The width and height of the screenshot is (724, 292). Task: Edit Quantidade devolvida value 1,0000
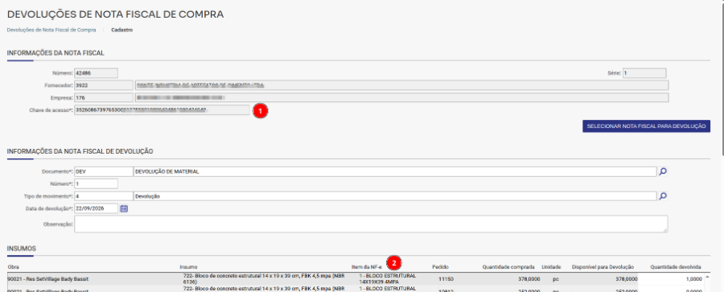coord(670,279)
